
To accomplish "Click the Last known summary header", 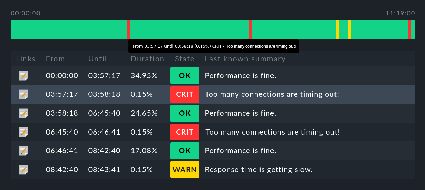I will click(x=245, y=59).
